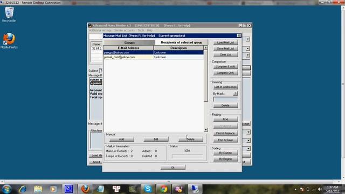
Task: Open the Tools menu
Action: tap(141, 30)
